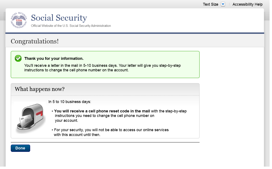
Task: Click the "What happens now?" panel header
Action: point(40,89)
